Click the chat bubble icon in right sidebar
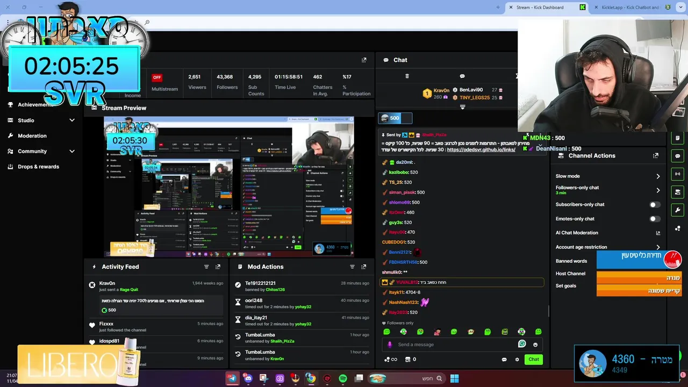 point(677,156)
